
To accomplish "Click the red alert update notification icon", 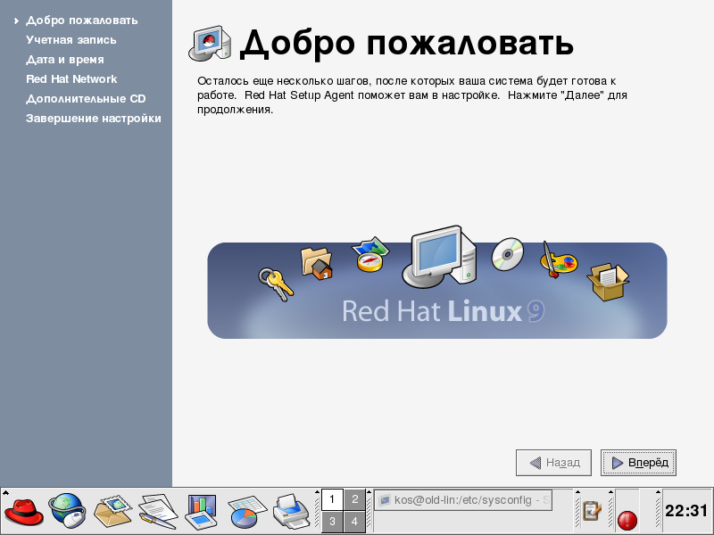I will 627,517.
